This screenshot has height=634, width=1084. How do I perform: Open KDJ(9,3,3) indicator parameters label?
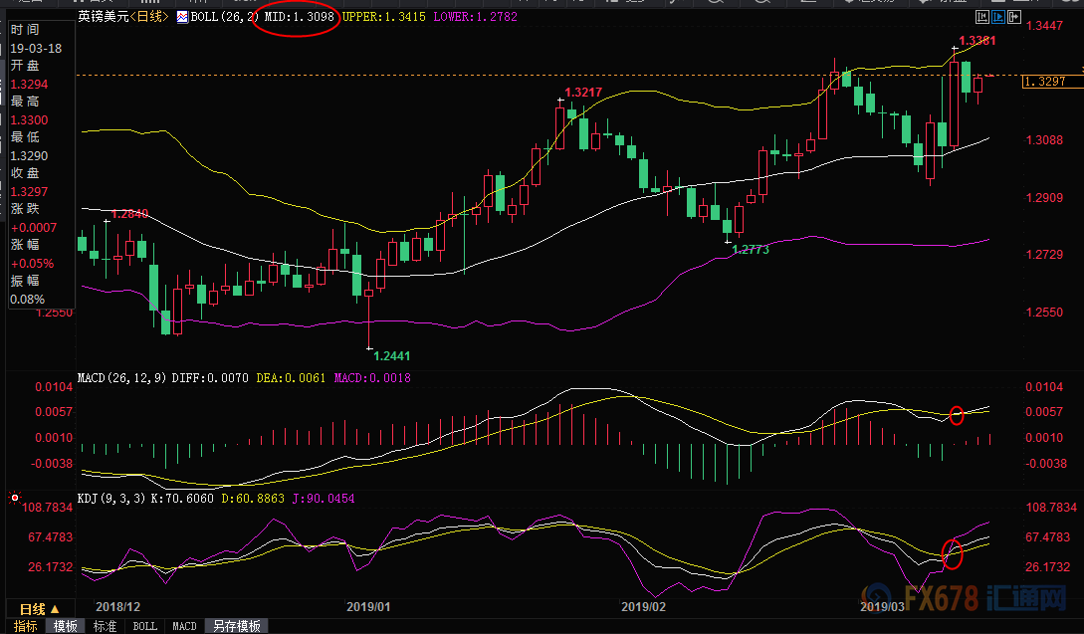111,499
